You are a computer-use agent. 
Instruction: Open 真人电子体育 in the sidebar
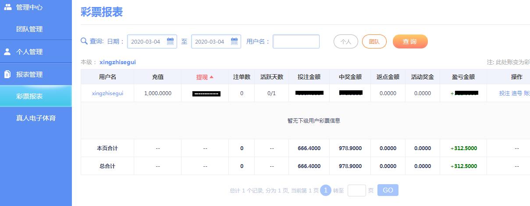tap(36, 118)
